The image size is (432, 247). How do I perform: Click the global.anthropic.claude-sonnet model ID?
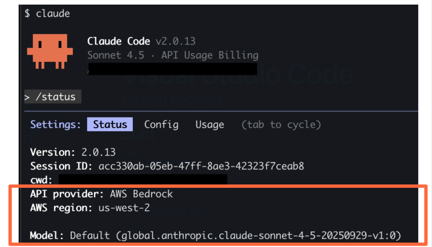click(258, 236)
